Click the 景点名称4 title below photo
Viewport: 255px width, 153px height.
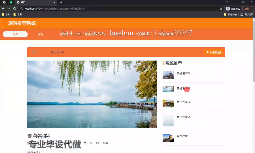(x=39, y=136)
